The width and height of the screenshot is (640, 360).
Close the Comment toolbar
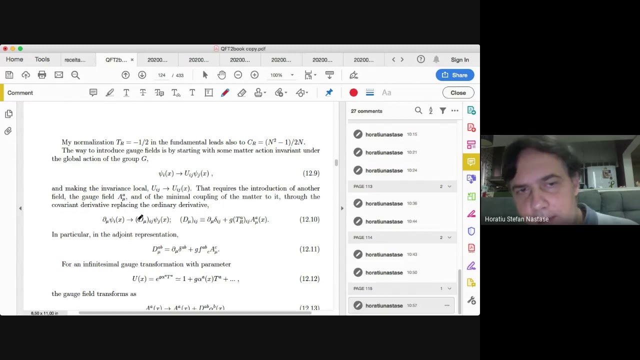pos(458,92)
